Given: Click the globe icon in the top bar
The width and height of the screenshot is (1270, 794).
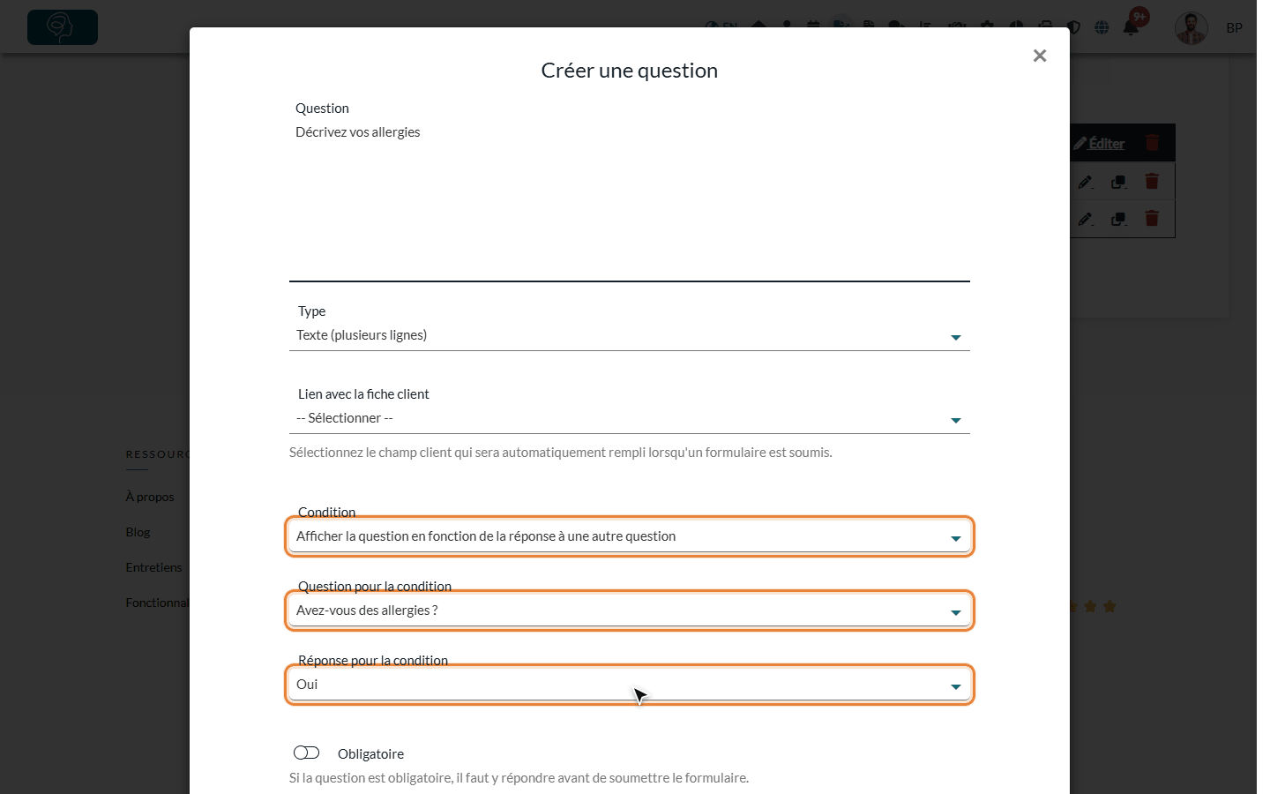Looking at the screenshot, I should coord(1102,27).
